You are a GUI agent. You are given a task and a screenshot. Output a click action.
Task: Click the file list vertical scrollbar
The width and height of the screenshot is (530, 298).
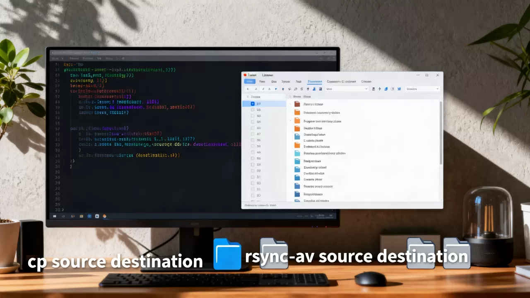coord(441,132)
